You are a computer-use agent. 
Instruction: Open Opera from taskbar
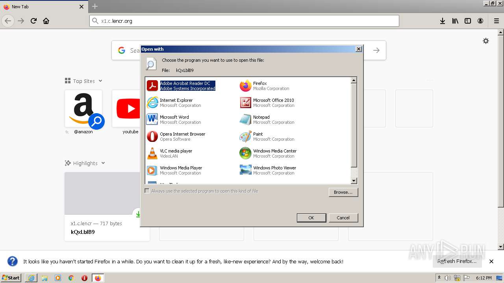point(84,278)
